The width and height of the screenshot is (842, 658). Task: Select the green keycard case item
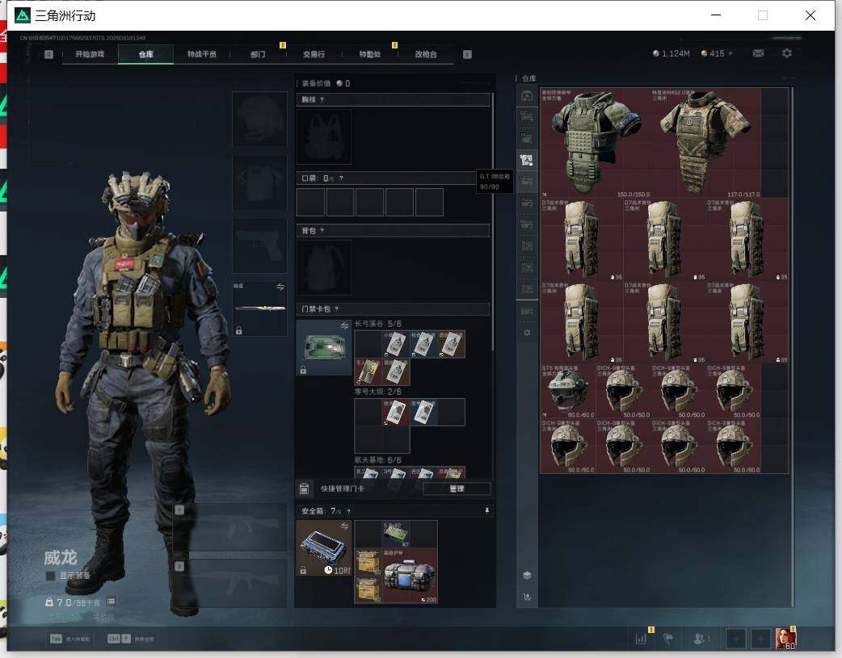[x=324, y=348]
